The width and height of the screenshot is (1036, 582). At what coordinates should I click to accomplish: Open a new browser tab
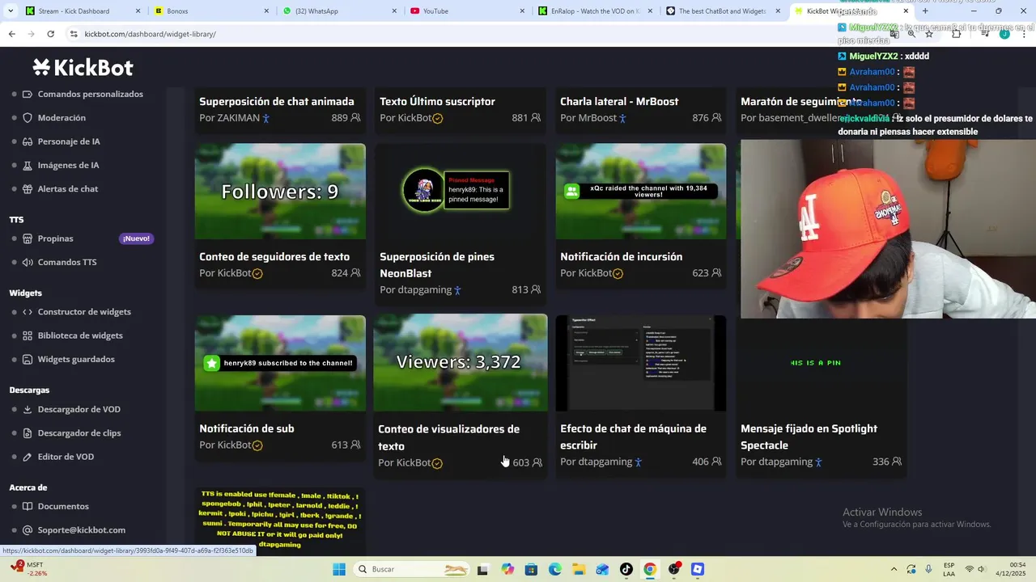pos(925,11)
